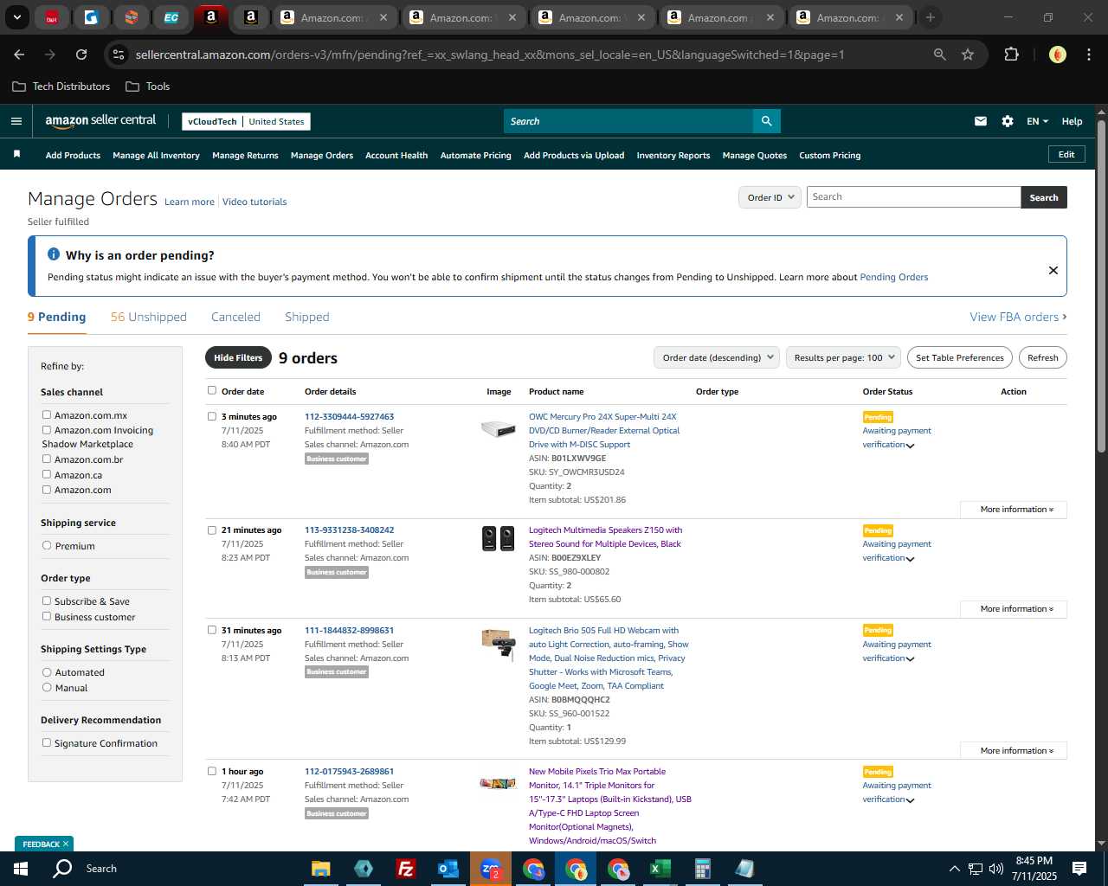Open site information icon in address bar
1108x886 pixels.
(119, 55)
